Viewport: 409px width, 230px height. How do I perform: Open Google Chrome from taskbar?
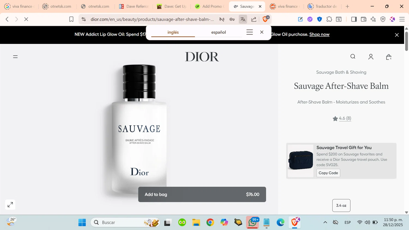point(210,222)
